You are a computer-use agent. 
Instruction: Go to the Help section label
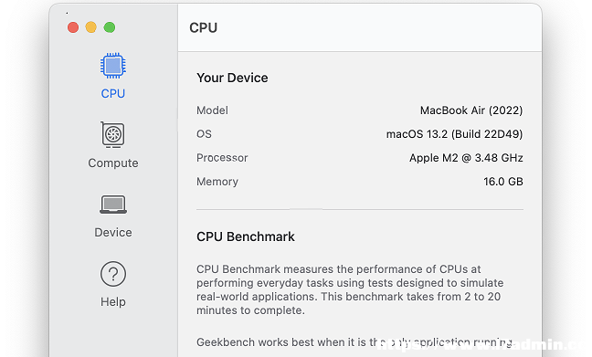pyautogui.click(x=113, y=302)
